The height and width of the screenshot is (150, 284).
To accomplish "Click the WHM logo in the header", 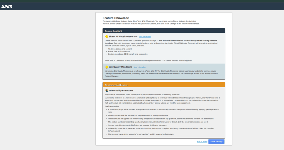I will pyautogui.click(x=7, y=6).
